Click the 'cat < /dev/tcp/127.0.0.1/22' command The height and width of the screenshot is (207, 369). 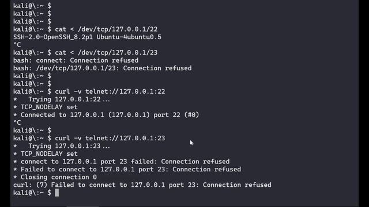coord(106,29)
